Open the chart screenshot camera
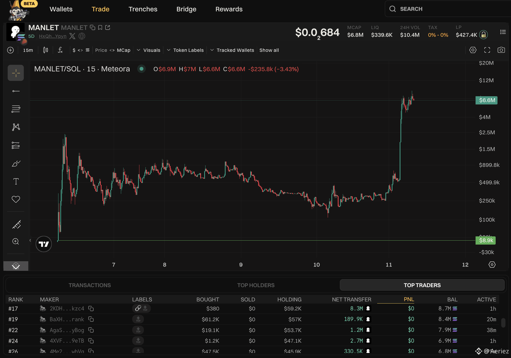 point(501,50)
